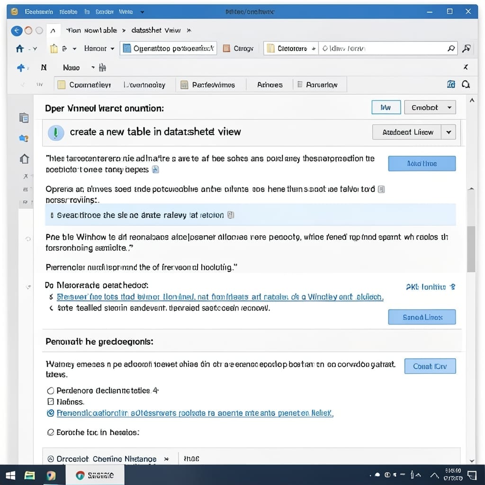Show hidden tray icons chevron
The width and height of the screenshot is (485, 485).
pos(435,475)
